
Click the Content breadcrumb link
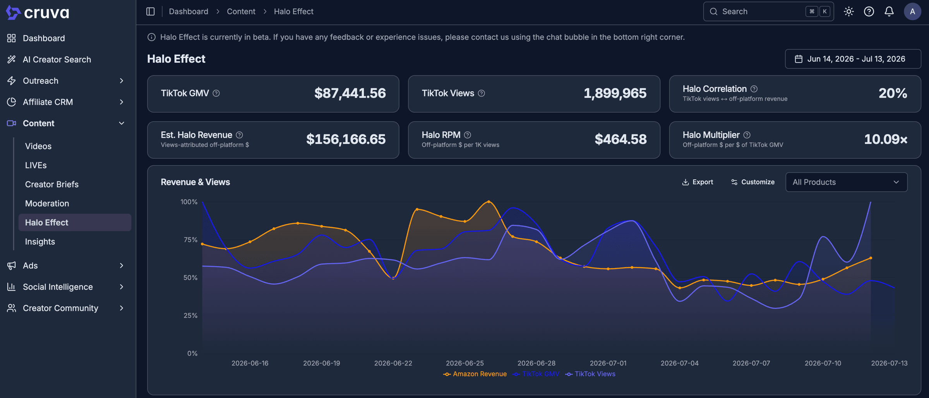[x=241, y=12]
